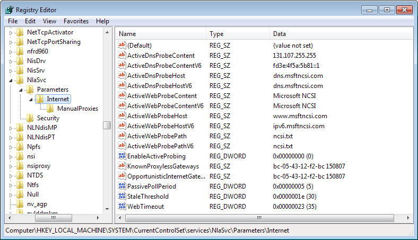
Task: Open the View menu
Action: 49,21
